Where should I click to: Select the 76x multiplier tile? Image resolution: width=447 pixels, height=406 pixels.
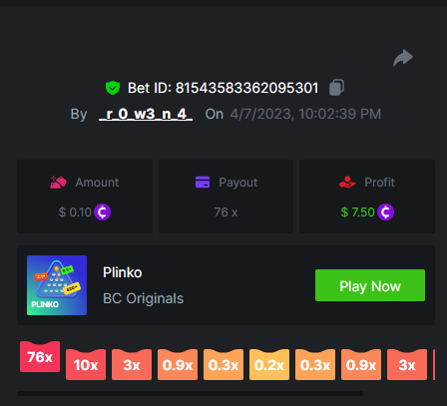click(40, 356)
